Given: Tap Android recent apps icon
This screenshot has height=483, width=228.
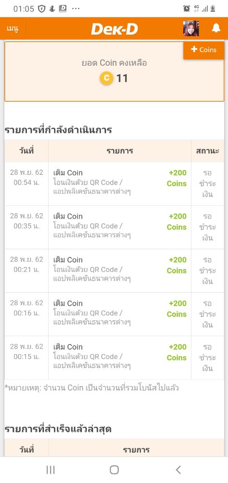Looking at the screenshot, I should pos(51,470).
